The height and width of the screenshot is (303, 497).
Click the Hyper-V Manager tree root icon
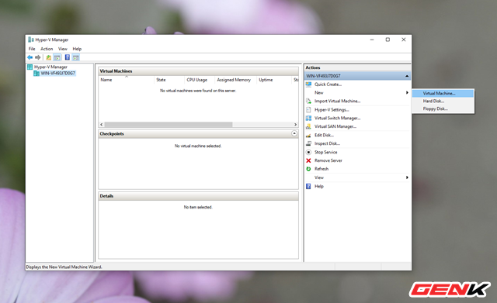coord(30,67)
